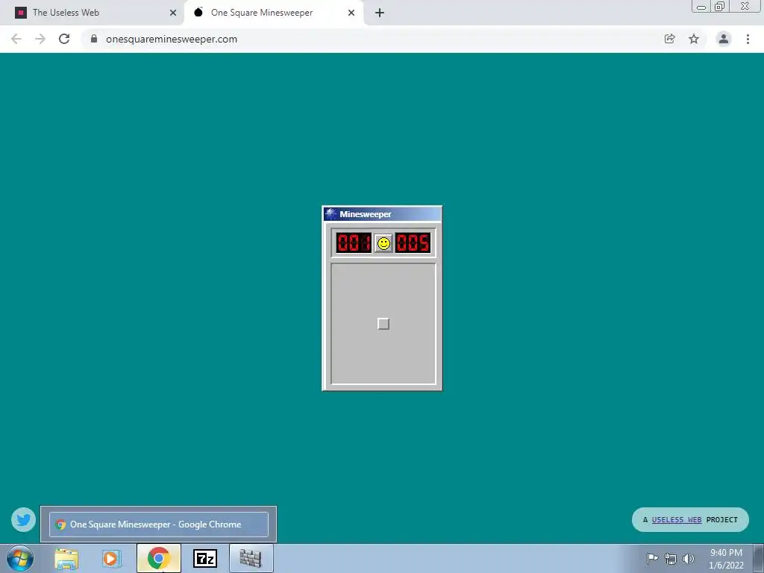The height and width of the screenshot is (573, 764).
Task: Open the 7-Zip taskbar icon
Action: 205,558
